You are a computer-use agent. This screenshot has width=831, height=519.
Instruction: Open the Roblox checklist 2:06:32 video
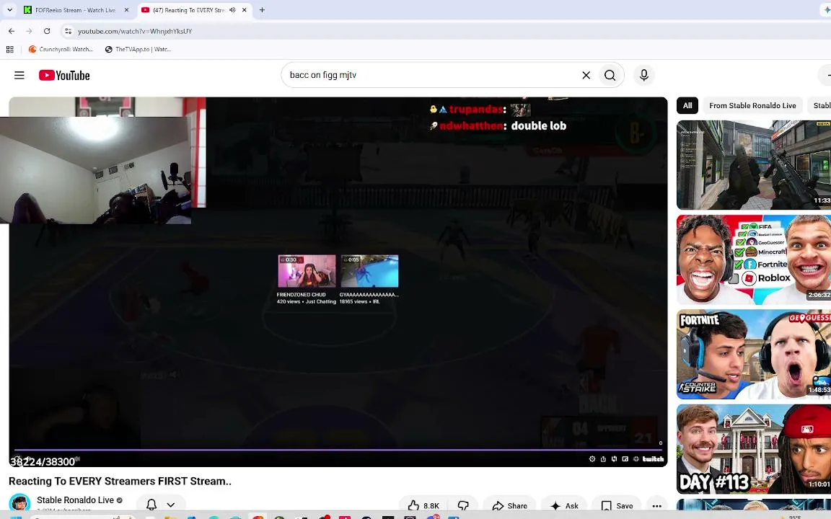[x=754, y=259]
